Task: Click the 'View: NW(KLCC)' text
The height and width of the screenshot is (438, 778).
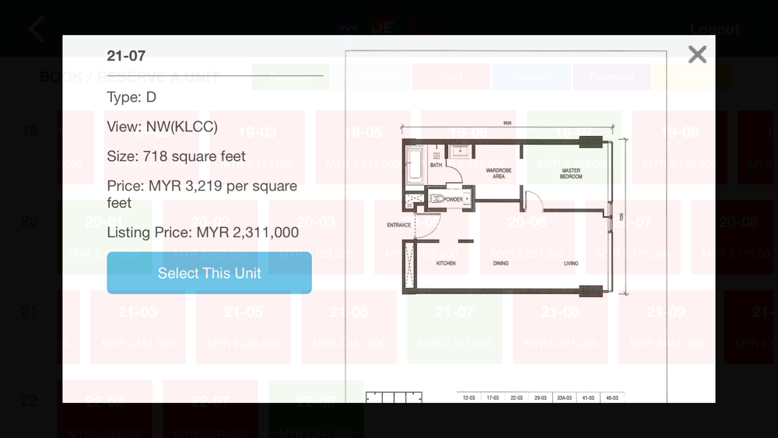Action: click(163, 127)
